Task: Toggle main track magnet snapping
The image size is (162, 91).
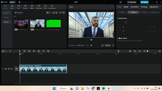Action: [x=125, y=51]
